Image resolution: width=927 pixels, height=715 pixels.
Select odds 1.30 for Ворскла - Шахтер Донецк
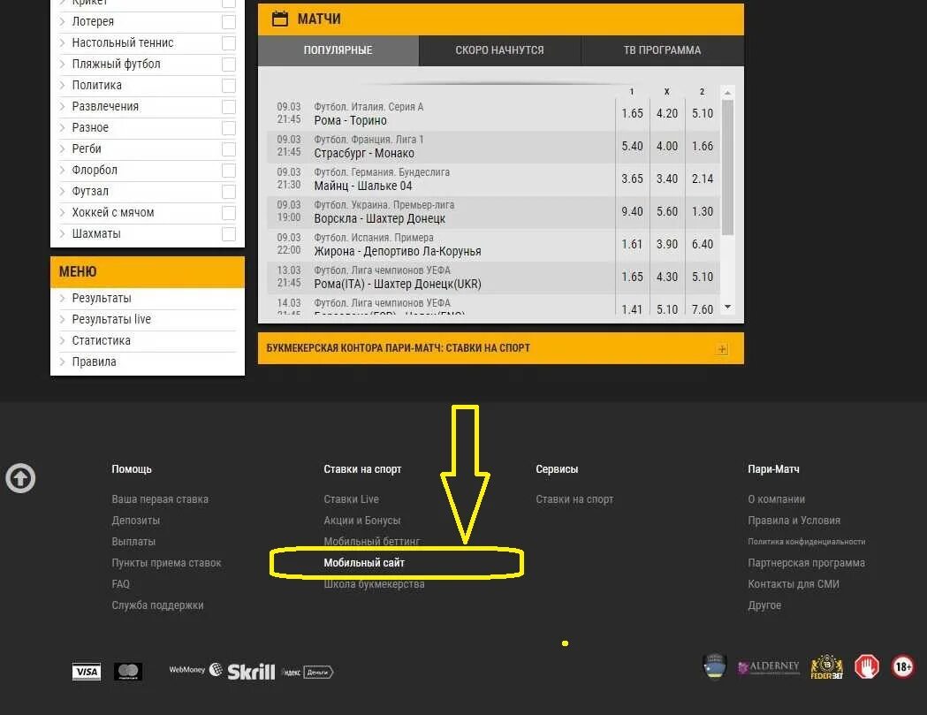coord(703,211)
